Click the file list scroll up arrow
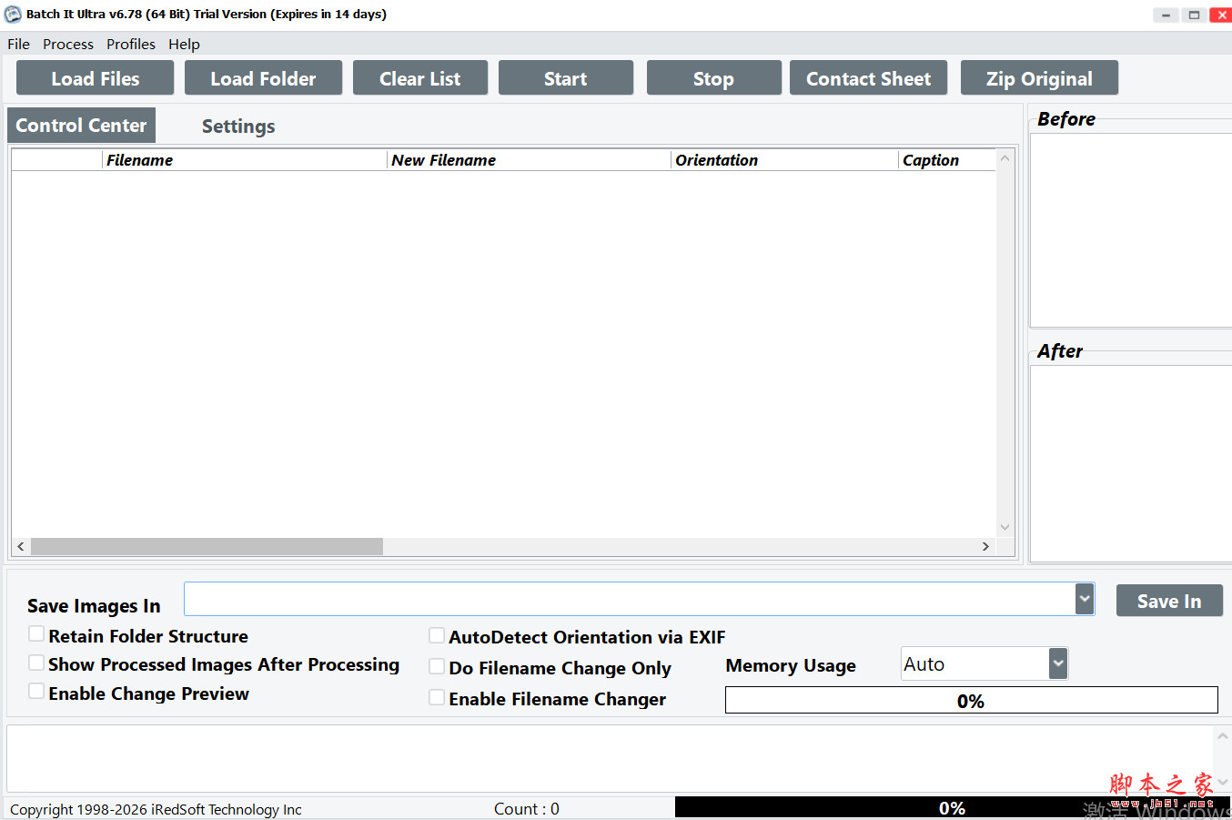The width and height of the screenshot is (1232, 820). coord(1005,157)
